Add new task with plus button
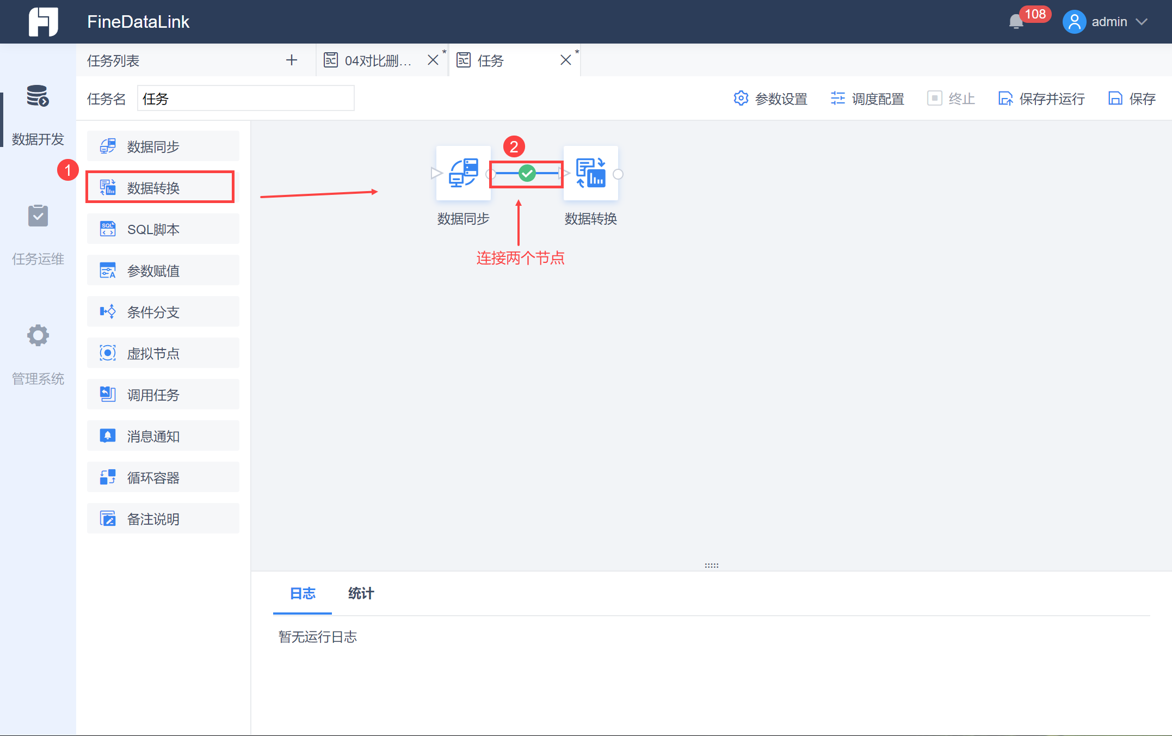The image size is (1172, 736). click(x=292, y=60)
